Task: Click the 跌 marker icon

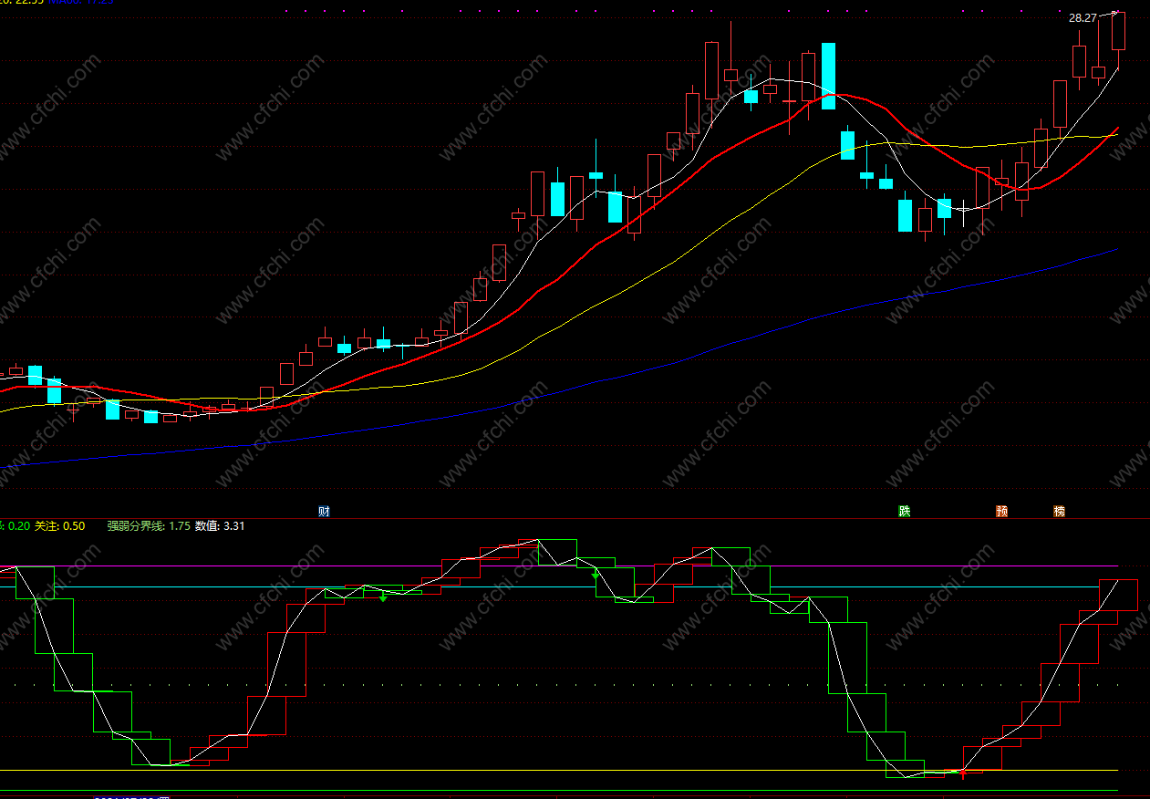Action: [904, 511]
